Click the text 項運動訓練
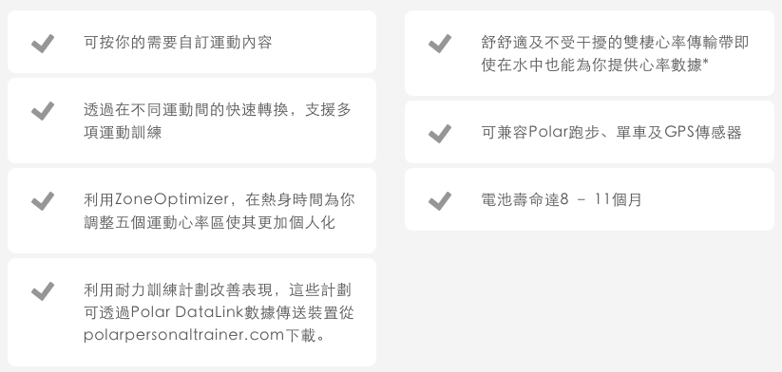 123,133
